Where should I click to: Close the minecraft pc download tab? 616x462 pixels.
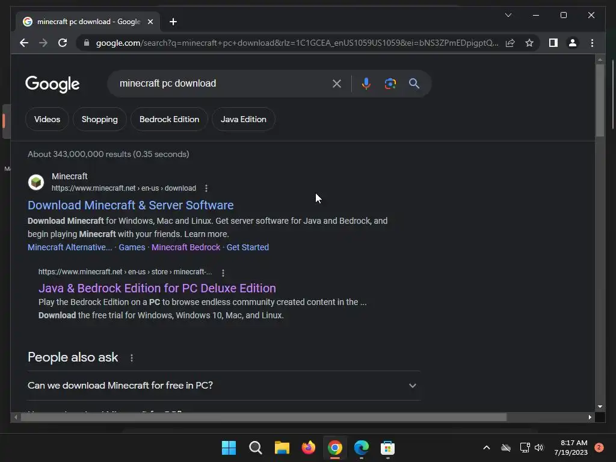click(150, 22)
